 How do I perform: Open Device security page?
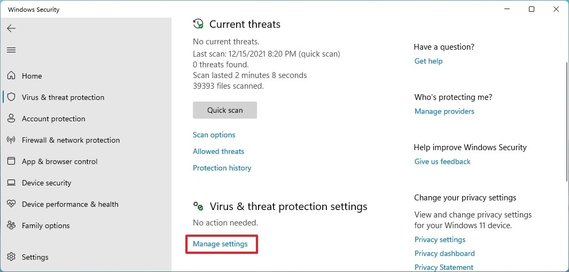[46, 183]
